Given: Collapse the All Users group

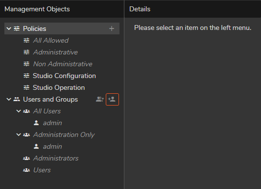Looking at the screenshot, I should click(x=19, y=111).
